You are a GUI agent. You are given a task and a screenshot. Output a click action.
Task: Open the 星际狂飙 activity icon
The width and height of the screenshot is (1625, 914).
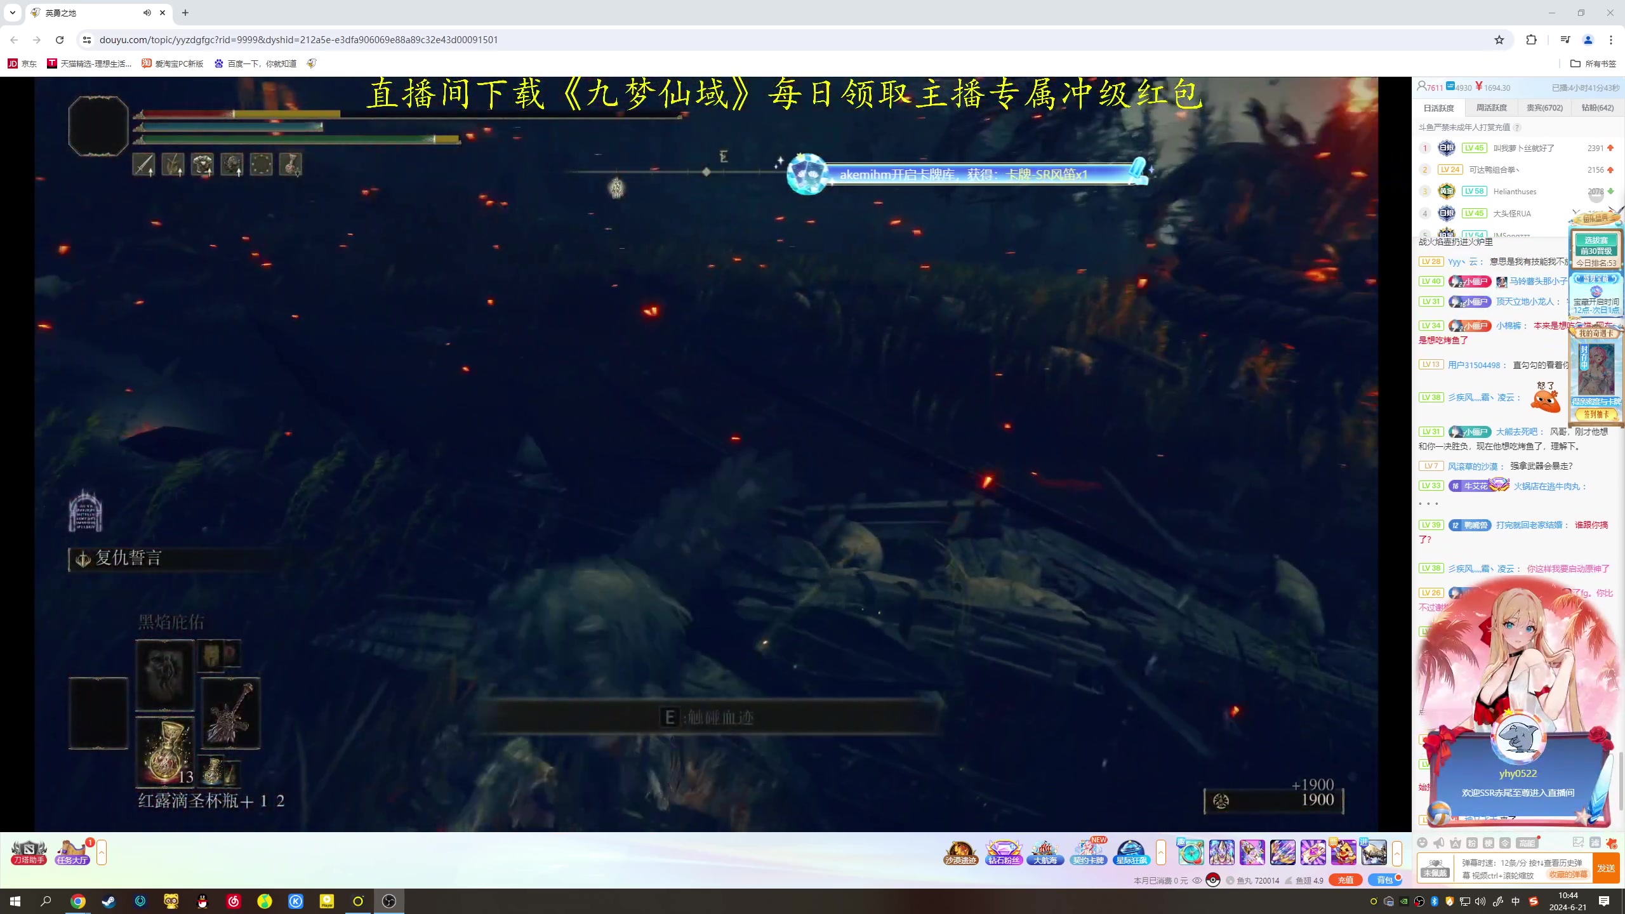1132,852
